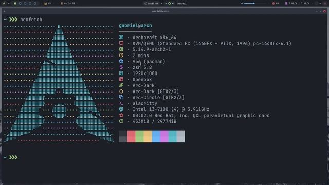Click the CPU usage indicator in panel

click(x=48, y=4)
